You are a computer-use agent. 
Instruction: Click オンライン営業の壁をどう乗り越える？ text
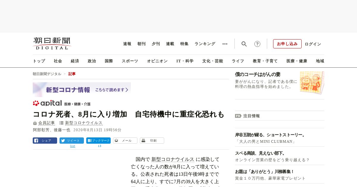tap(272, 160)
